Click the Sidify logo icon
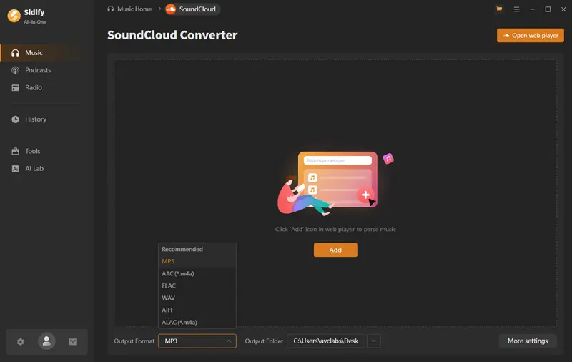This screenshot has height=362, width=572. [14, 16]
